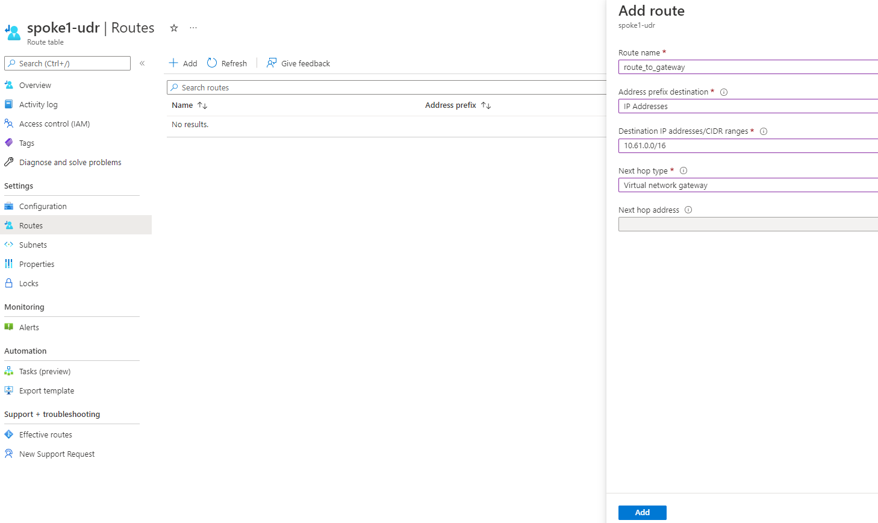
Task: Open Overview in the sidebar
Action: pyautogui.click(x=35, y=86)
